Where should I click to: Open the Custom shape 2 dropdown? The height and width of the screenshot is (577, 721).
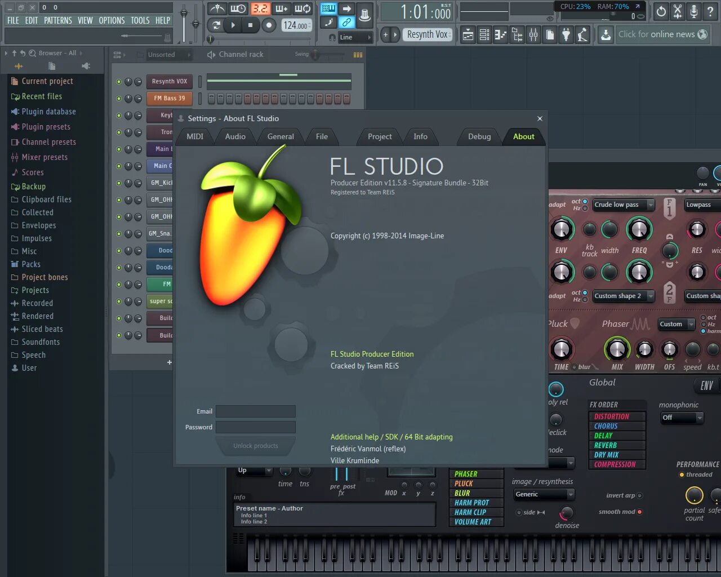pyautogui.click(x=622, y=296)
